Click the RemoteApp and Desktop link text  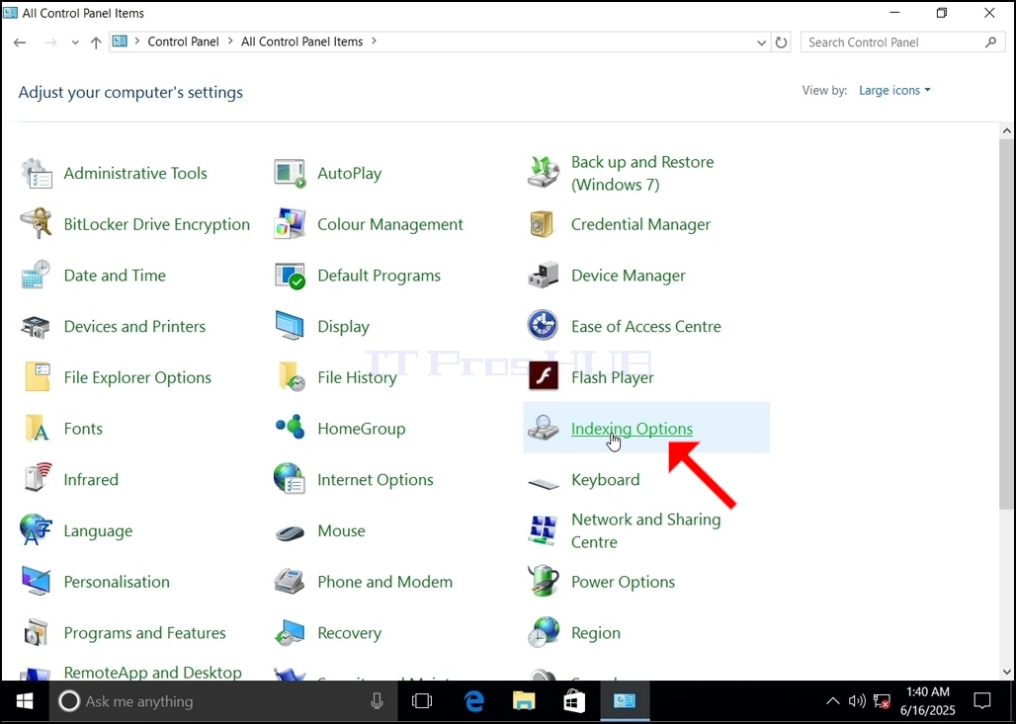[x=152, y=673]
